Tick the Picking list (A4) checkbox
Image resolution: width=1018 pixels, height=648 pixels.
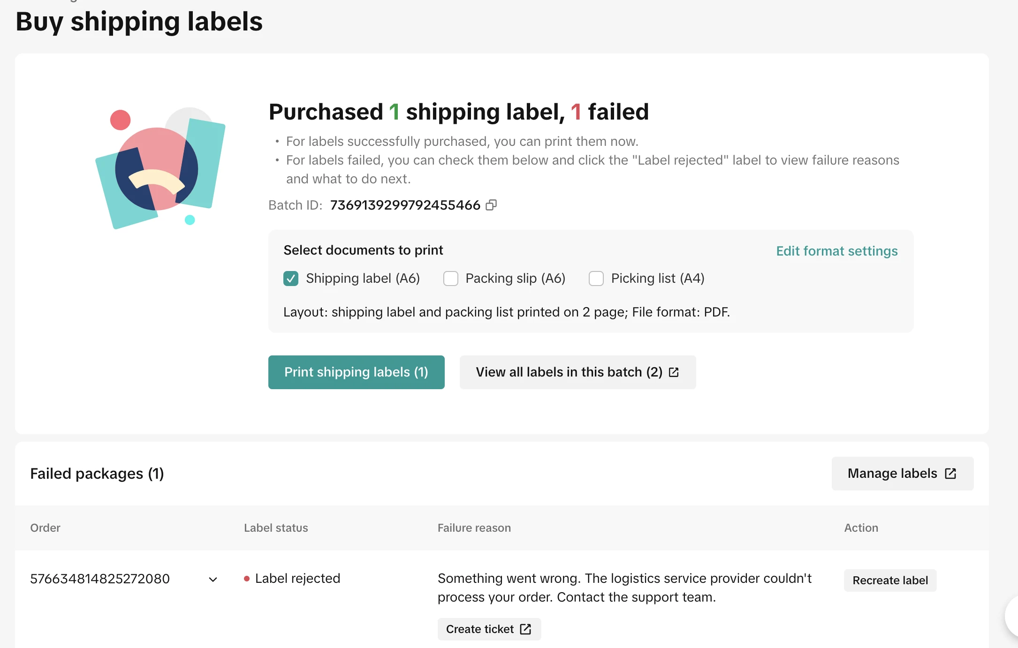click(596, 279)
